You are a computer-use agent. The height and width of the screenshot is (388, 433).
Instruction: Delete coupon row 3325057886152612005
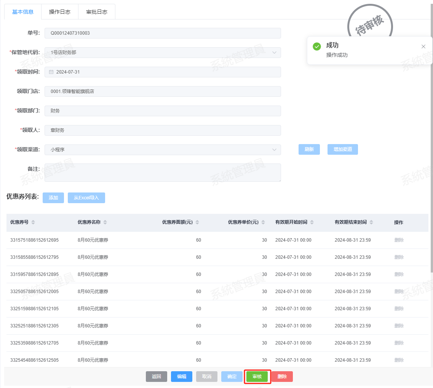[x=399, y=291]
